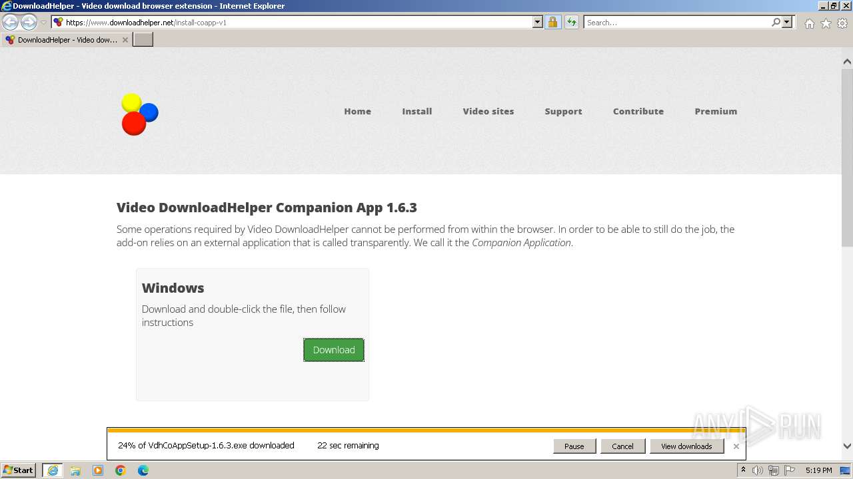Open the search provider dropdown arrow
The width and height of the screenshot is (853, 479).
coord(787,22)
